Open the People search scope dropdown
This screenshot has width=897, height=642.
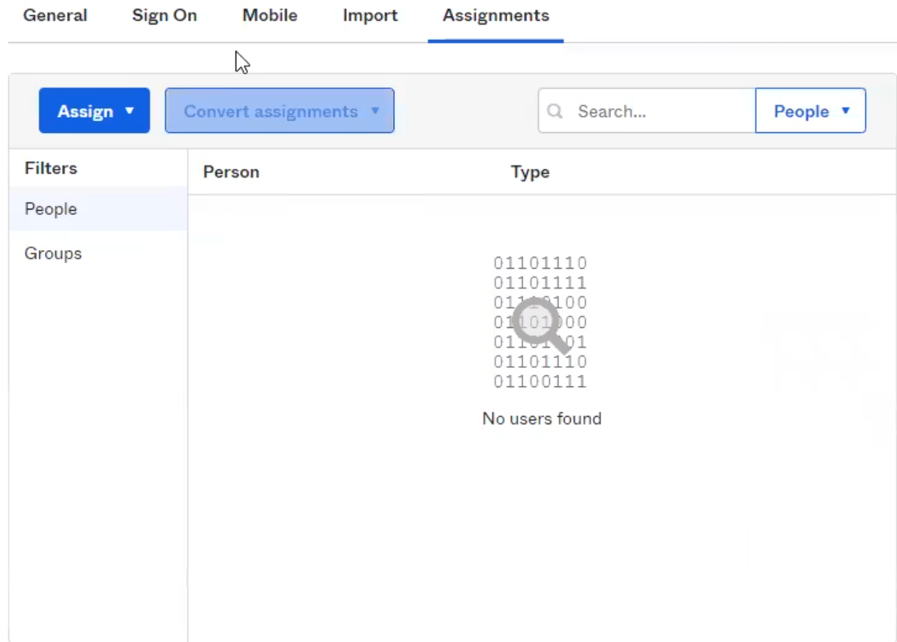point(811,110)
